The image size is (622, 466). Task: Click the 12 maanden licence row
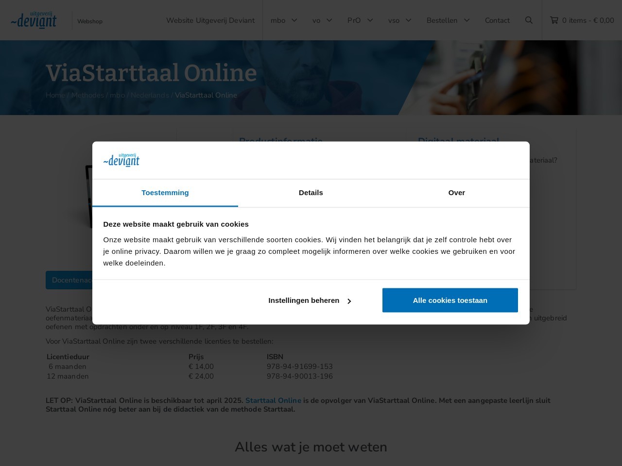tap(68, 376)
